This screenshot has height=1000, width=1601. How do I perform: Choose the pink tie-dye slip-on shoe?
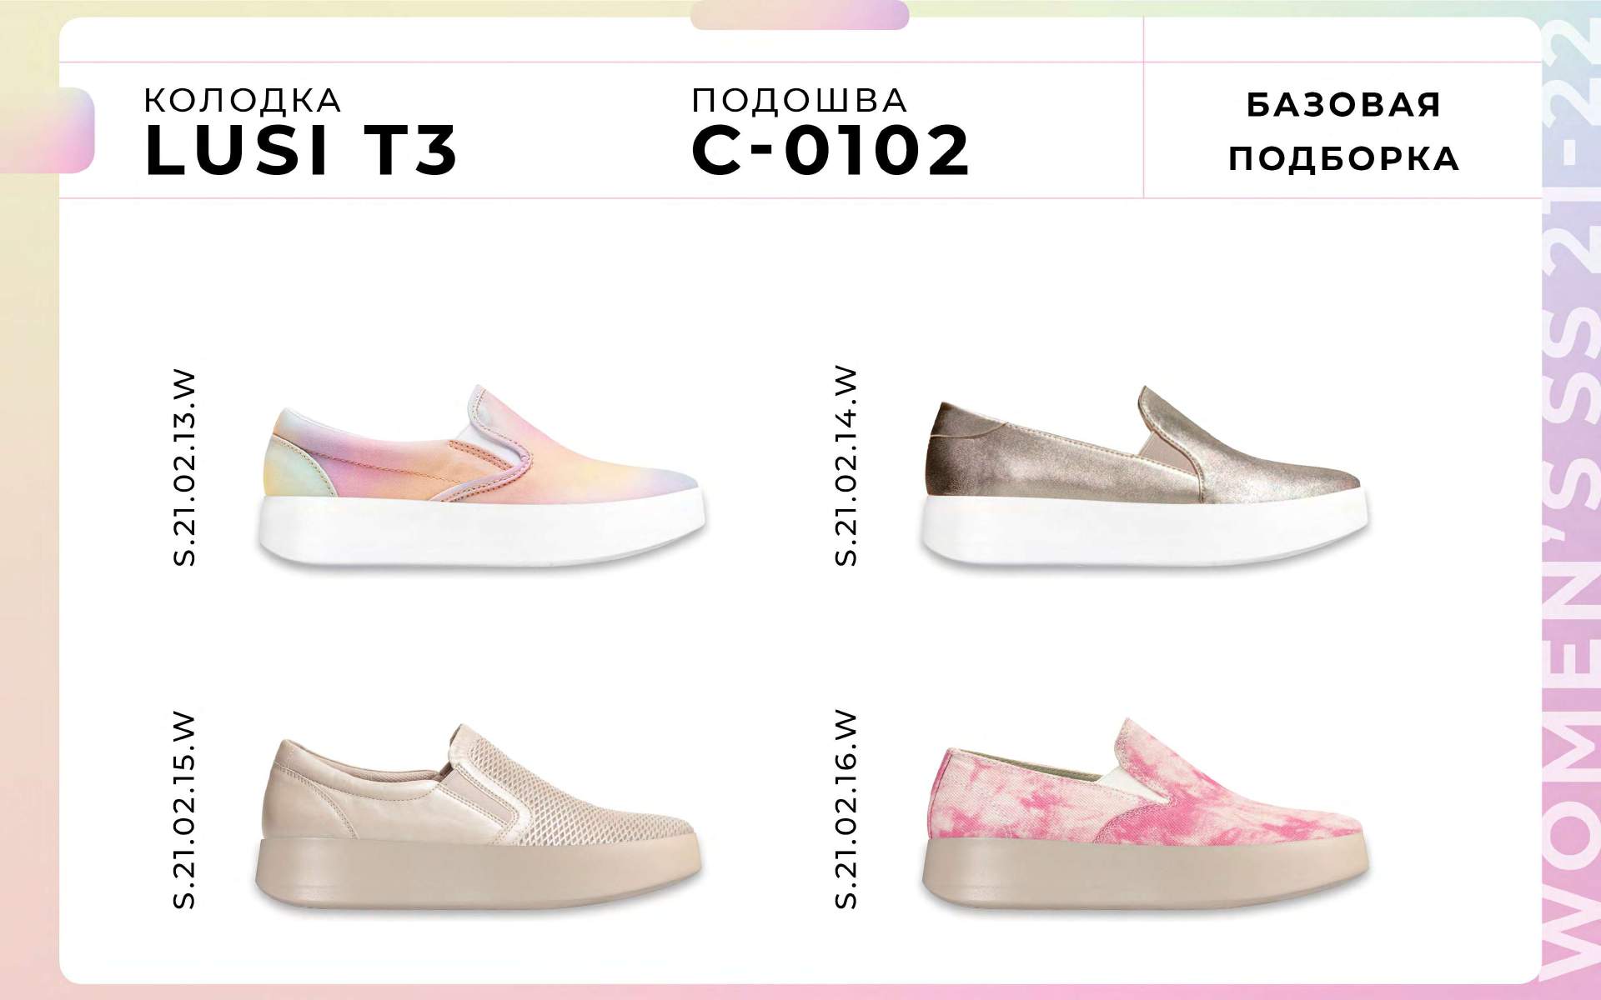[x=1144, y=817]
